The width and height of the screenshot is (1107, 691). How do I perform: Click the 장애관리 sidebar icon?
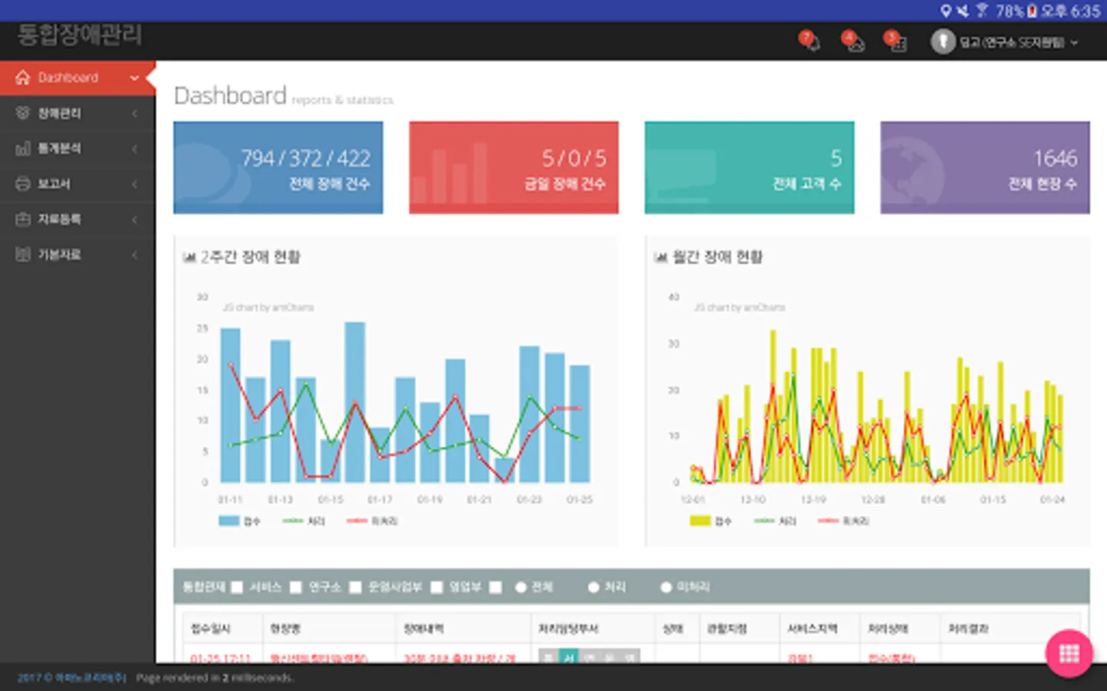tap(22, 113)
